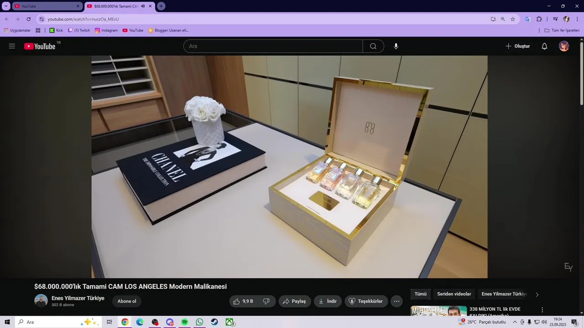Image resolution: width=584 pixels, height=328 pixels.
Task: Click the İndir download button
Action: click(328, 301)
